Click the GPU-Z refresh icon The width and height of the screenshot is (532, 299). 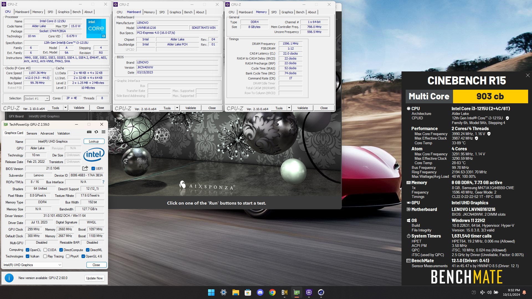tap(96, 132)
